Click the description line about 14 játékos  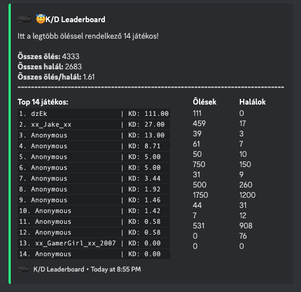[88, 36]
